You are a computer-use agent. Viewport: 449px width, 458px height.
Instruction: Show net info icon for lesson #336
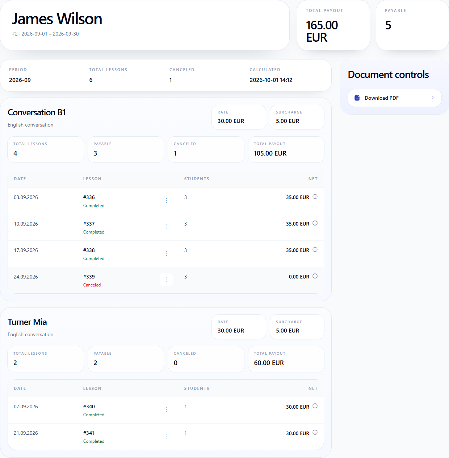(x=315, y=197)
